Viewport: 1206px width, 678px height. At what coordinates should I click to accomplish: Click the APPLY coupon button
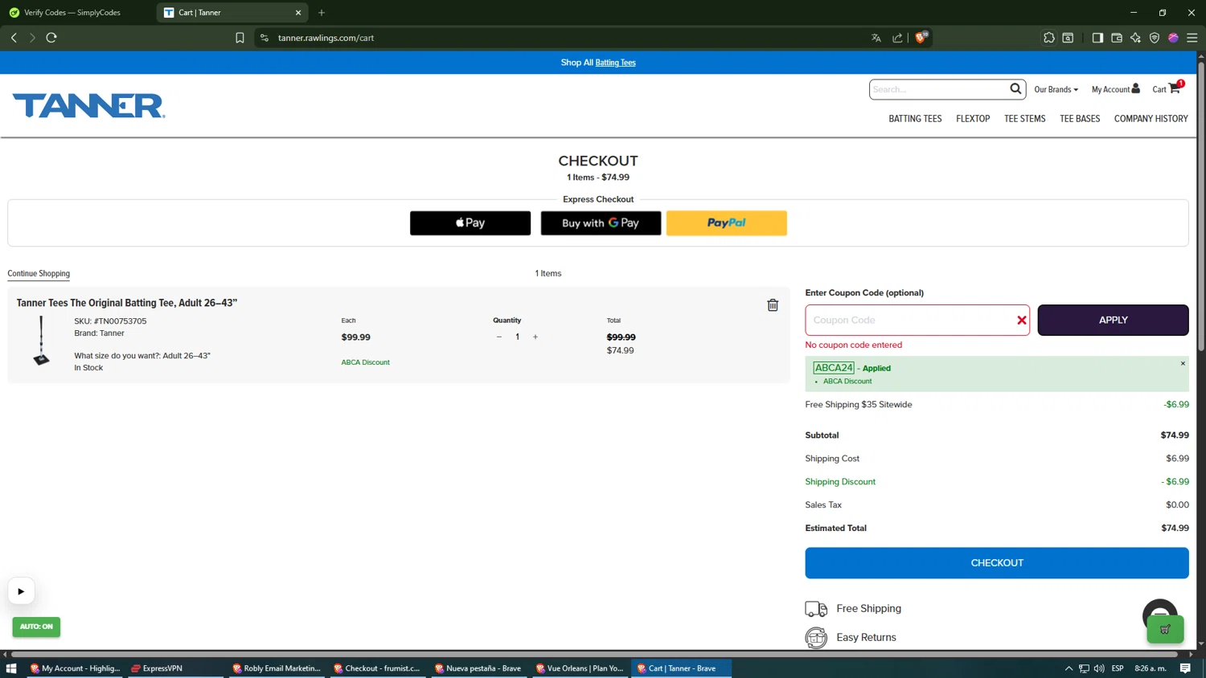tap(1113, 321)
